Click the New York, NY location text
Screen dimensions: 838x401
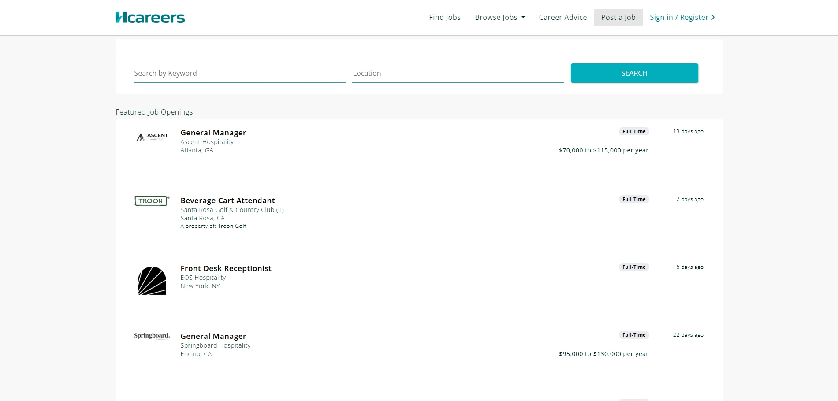pos(200,286)
